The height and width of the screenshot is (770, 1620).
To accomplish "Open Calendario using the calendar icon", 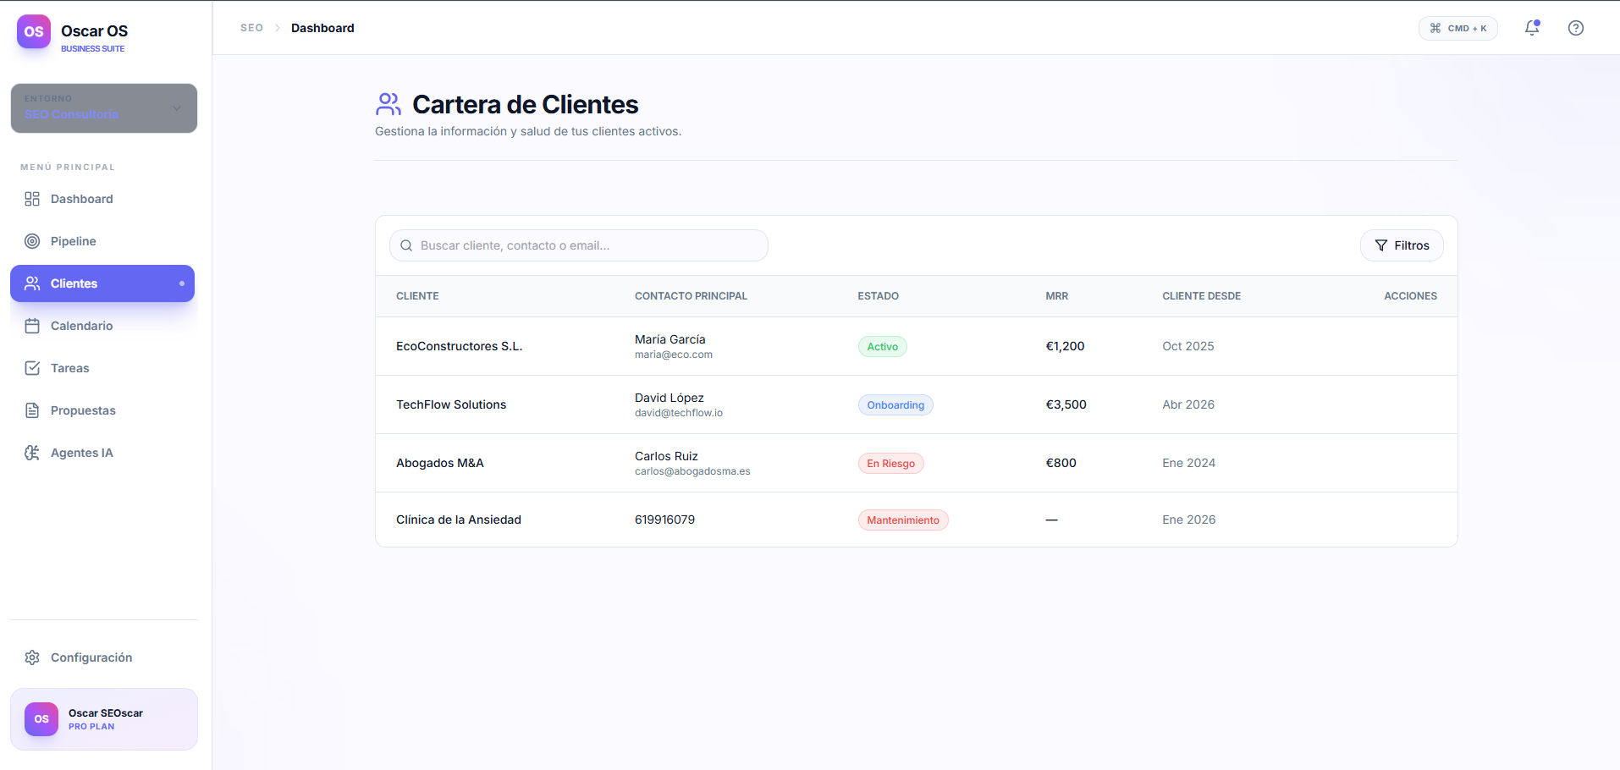I will pos(32,325).
